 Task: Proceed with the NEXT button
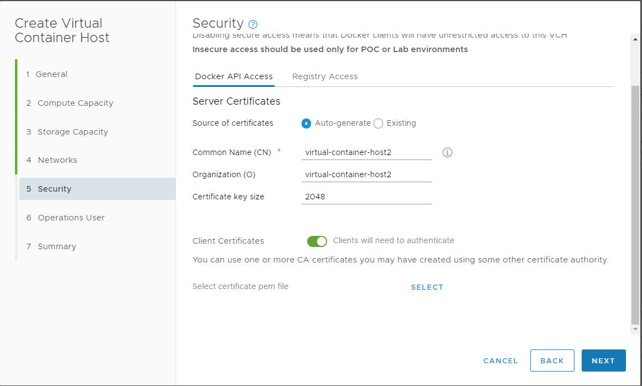coord(603,361)
